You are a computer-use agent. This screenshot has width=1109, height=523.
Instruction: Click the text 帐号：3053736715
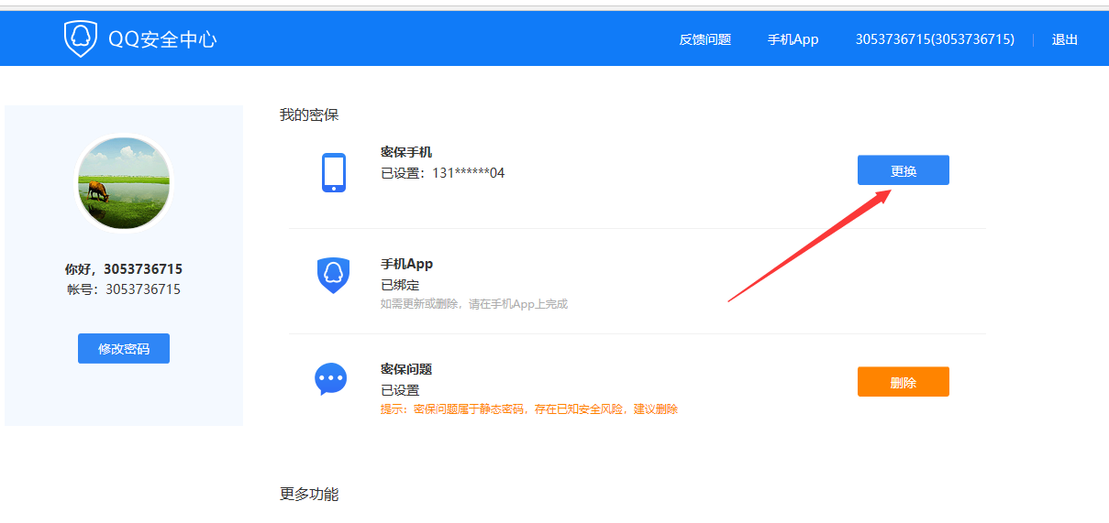point(124,289)
